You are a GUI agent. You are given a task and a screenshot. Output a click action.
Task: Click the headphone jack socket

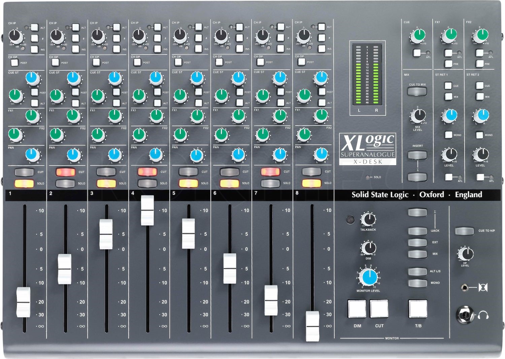(x=465, y=315)
